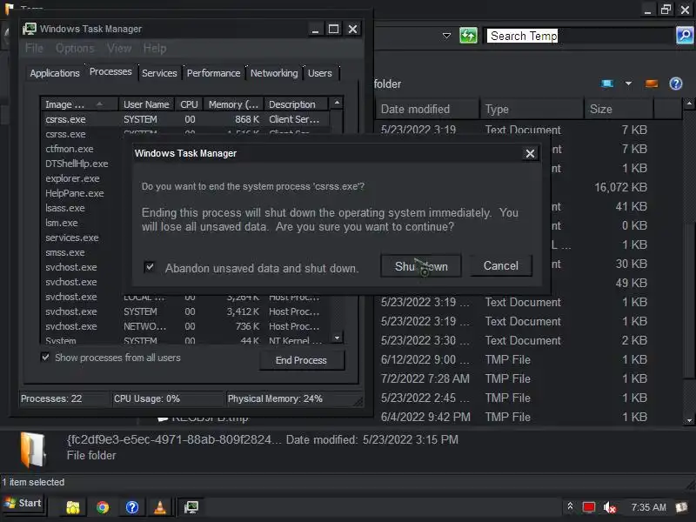696x522 pixels.
Task: Select the first csrss.exe process row
Action: pyautogui.click(x=185, y=119)
